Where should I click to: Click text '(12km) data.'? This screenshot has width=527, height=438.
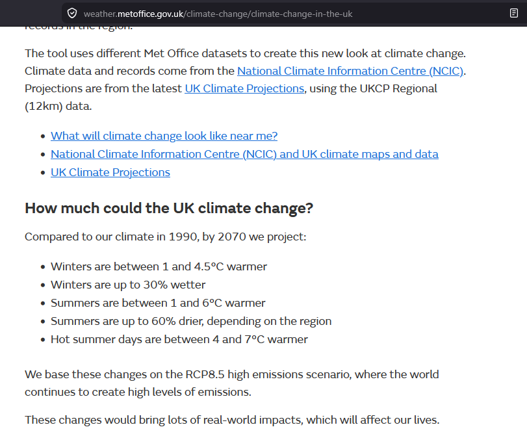[x=58, y=106]
